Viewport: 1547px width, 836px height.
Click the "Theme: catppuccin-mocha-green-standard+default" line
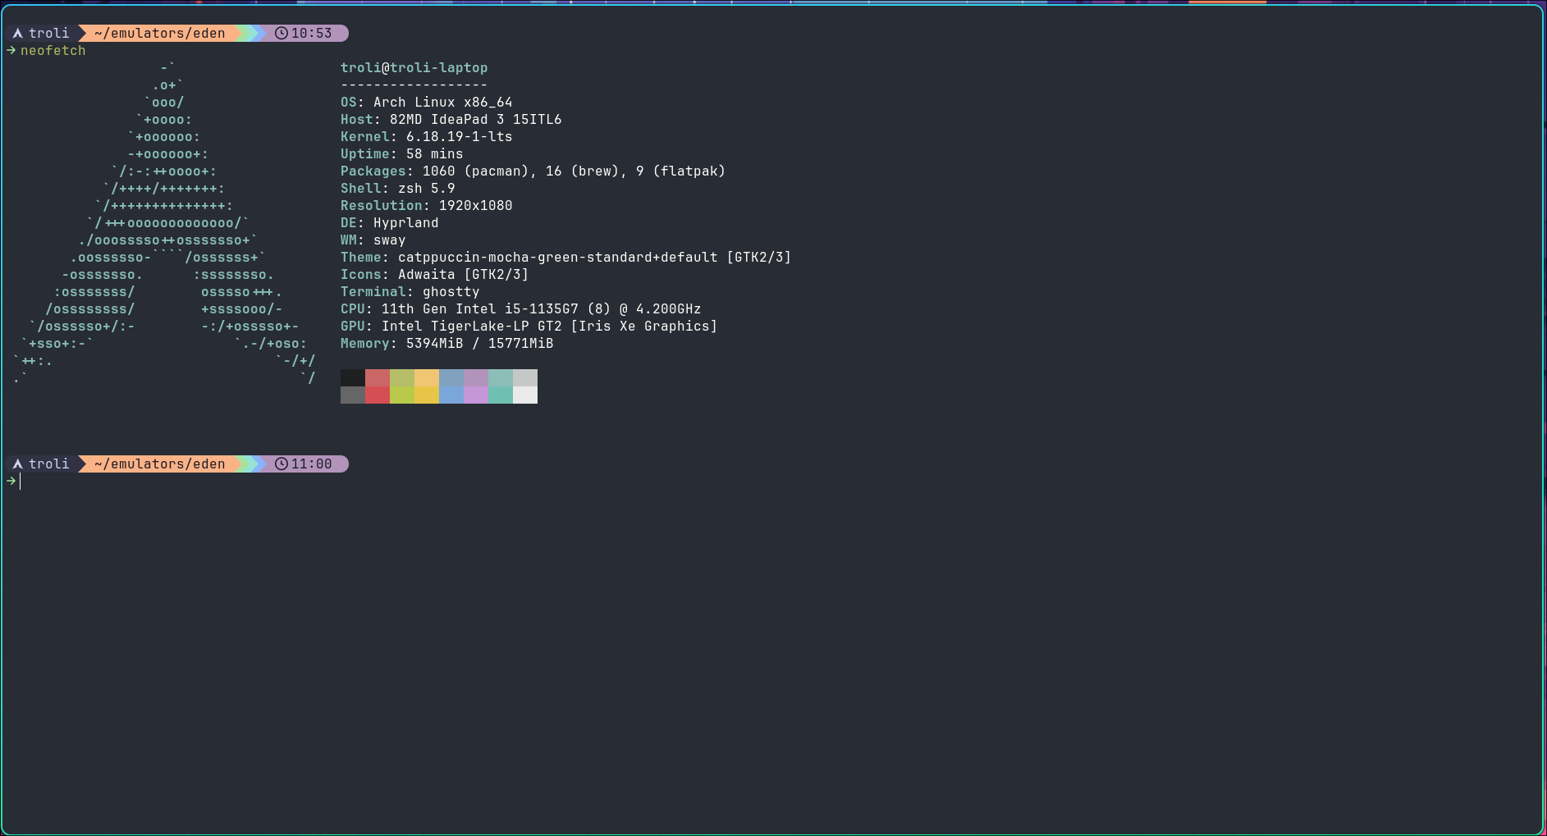(x=566, y=258)
